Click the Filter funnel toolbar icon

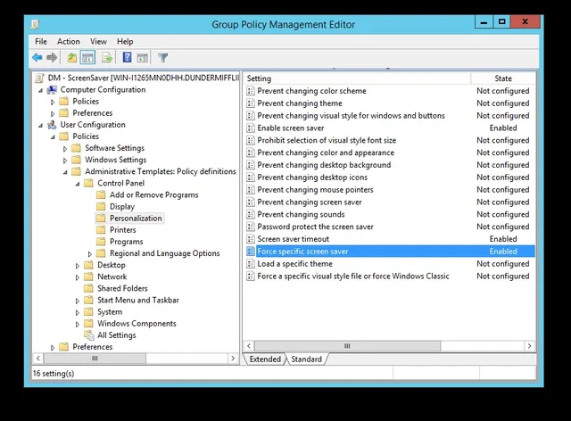[x=162, y=58]
